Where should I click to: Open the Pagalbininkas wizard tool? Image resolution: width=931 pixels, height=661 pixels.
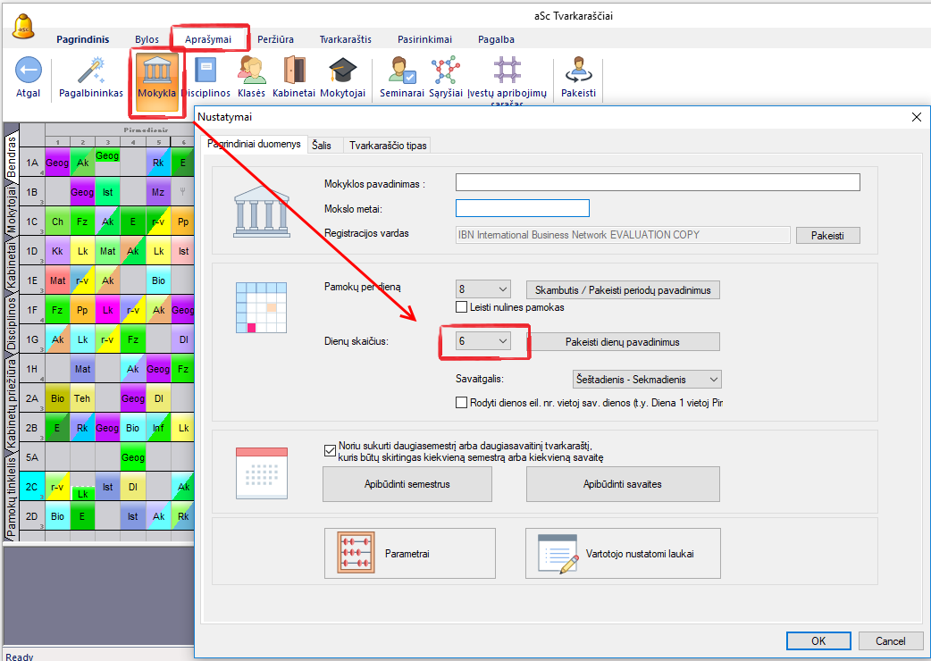coord(91,71)
